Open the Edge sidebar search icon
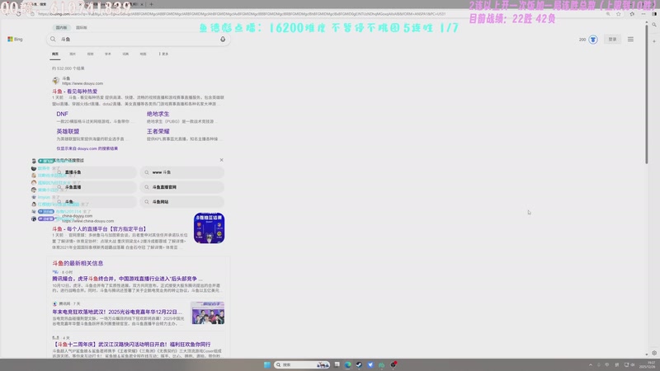 tap(654, 25)
